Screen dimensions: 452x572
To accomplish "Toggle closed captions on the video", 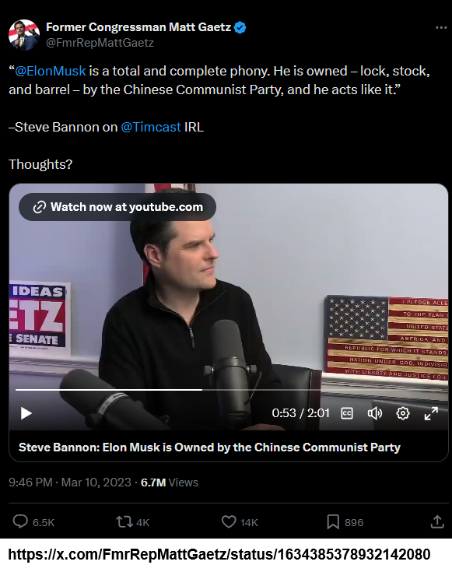I will (x=346, y=413).
